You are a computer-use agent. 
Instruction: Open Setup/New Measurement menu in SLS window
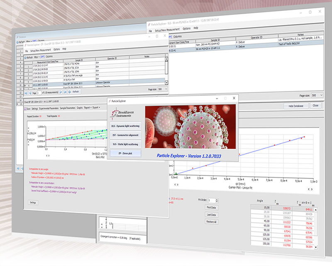pyautogui.click(x=167, y=30)
